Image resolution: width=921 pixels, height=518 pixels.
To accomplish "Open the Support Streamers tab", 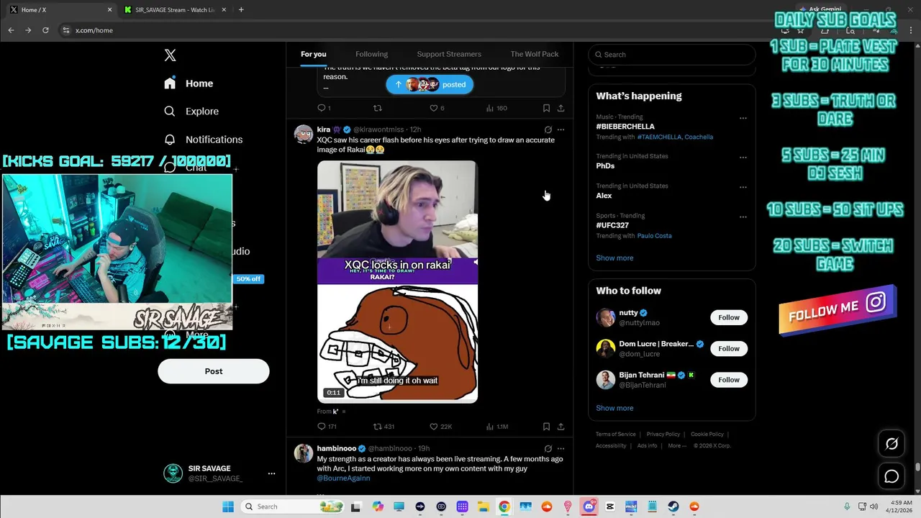I will [449, 54].
